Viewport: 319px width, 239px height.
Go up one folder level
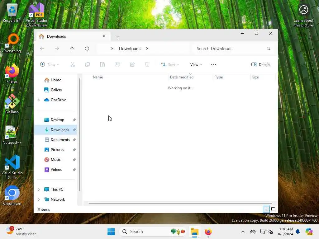coord(72,49)
